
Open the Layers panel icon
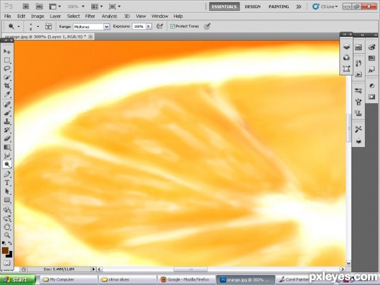click(346, 46)
